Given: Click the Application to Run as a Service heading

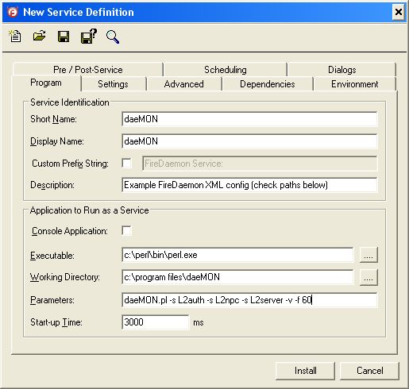Looking at the screenshot, I should pyautogui.click(x=90, y=210).
